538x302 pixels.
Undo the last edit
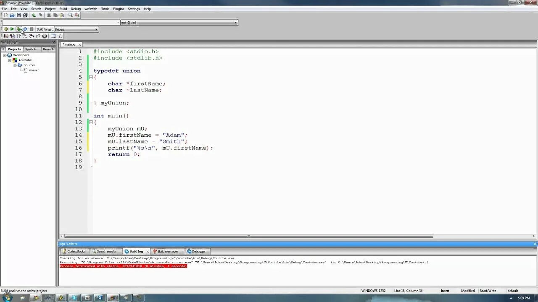[x=34, y=15]
